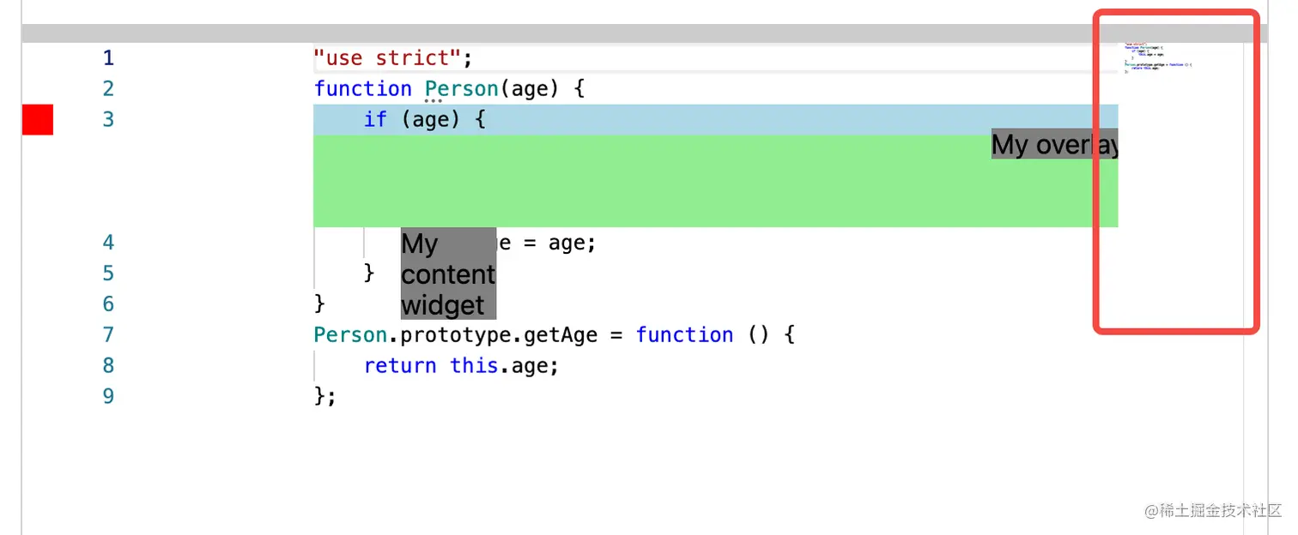Click line number 1 in the gutter
The height and width of the screenshot is (535, 1298).
point(108,57)
